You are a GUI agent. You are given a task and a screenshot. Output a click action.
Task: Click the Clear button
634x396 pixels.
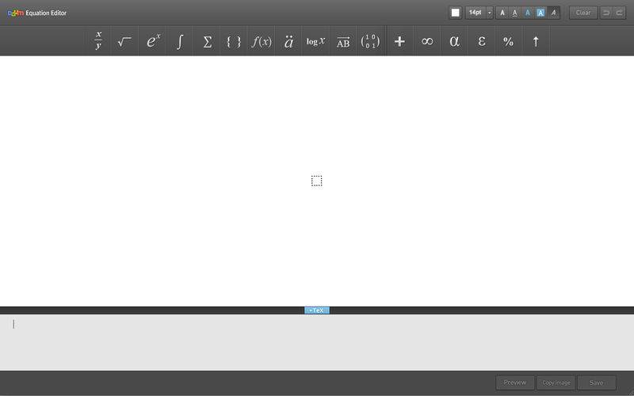[x=583, y=13]
